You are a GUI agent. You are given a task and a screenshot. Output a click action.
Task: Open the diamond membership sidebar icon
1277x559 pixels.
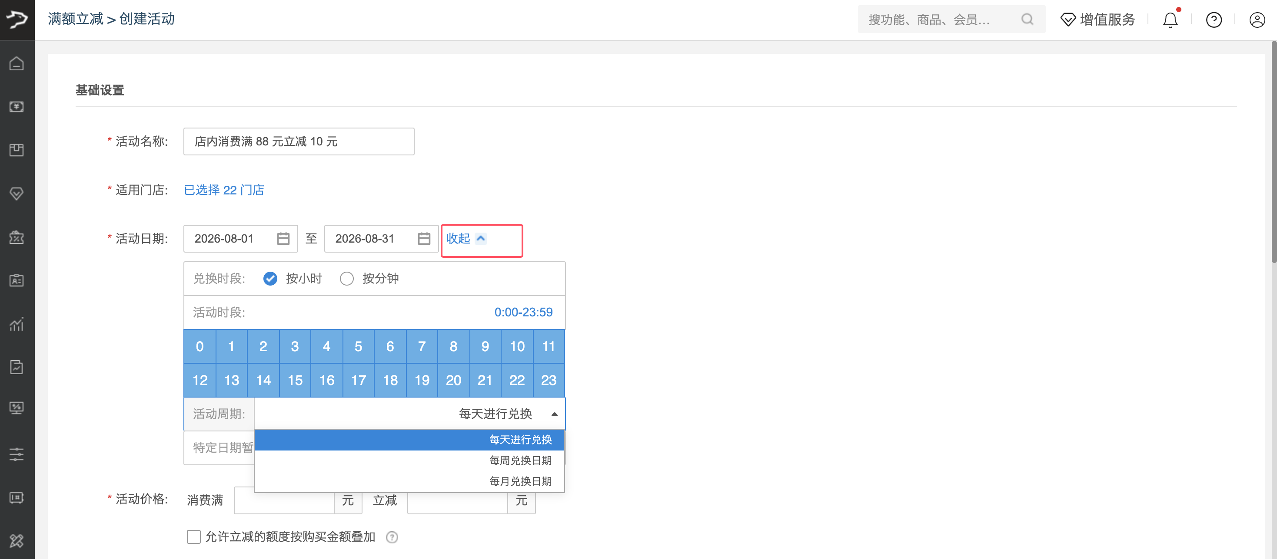tap(17, 194)
